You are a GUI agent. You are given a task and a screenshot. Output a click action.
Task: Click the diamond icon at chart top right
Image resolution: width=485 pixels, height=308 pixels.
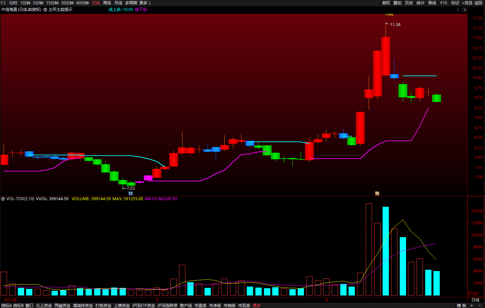pyautogui.click(x=458, y=10)
